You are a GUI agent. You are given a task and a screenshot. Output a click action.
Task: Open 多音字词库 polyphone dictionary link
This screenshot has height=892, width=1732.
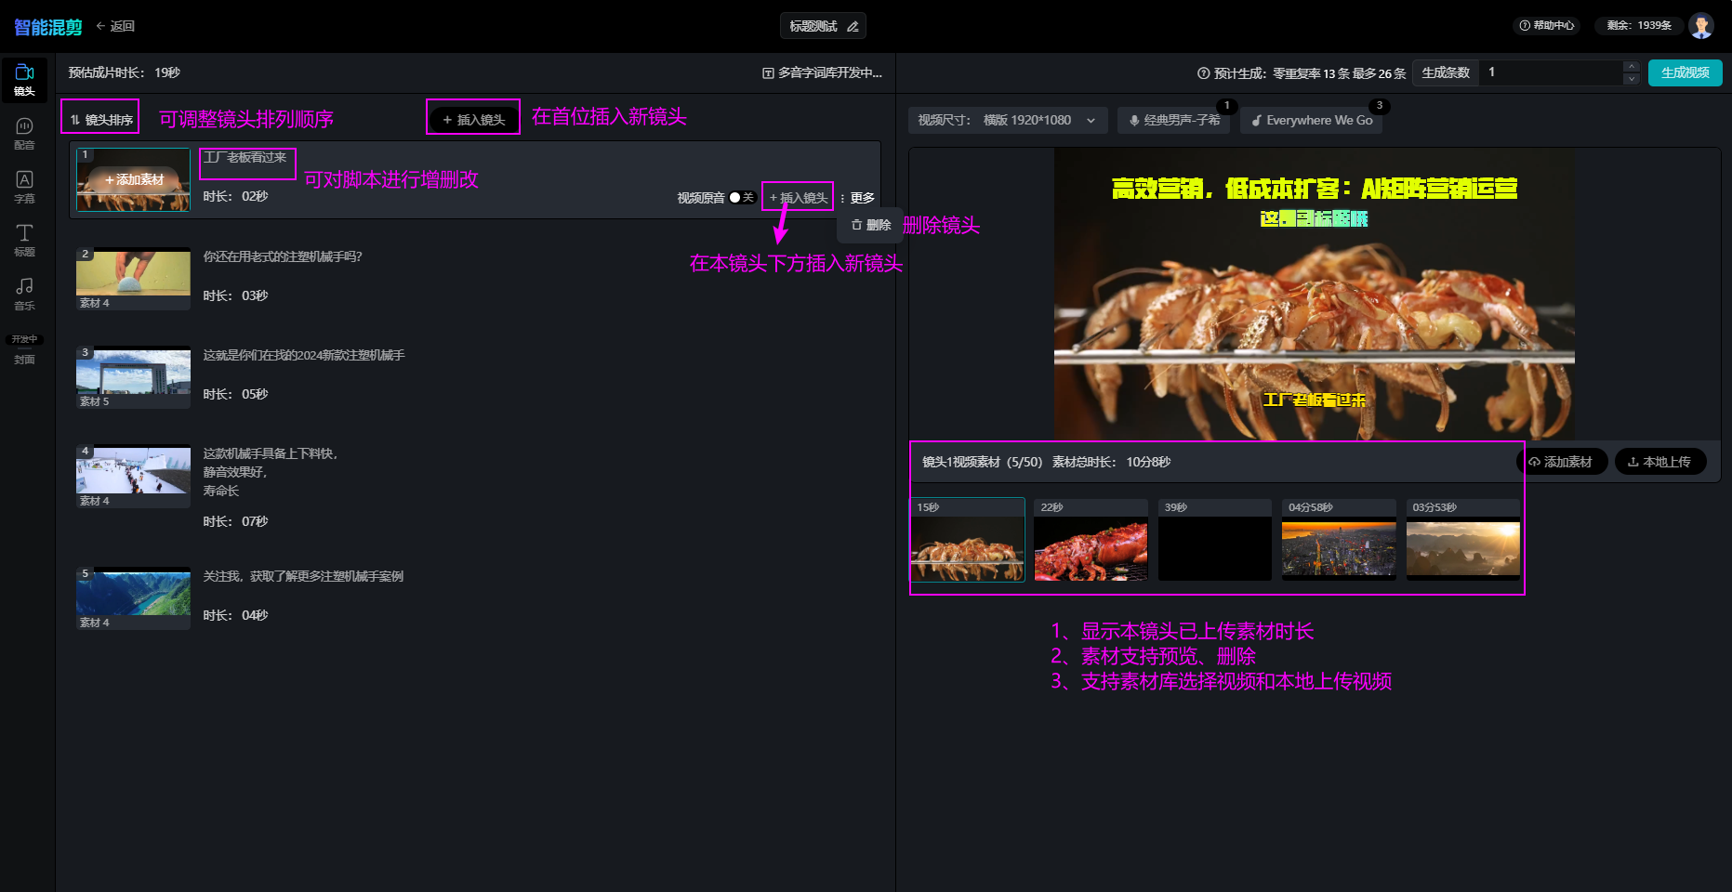(x=822, y=72)
